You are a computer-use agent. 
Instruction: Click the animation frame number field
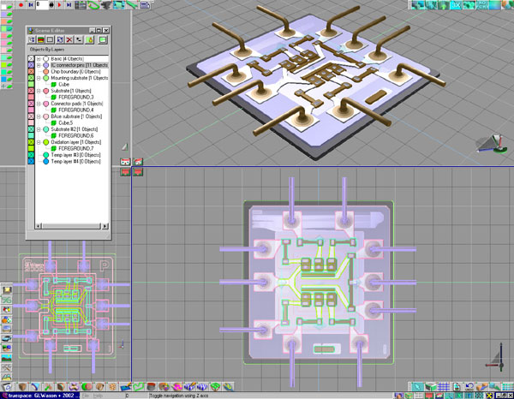(x=43, y=5)
